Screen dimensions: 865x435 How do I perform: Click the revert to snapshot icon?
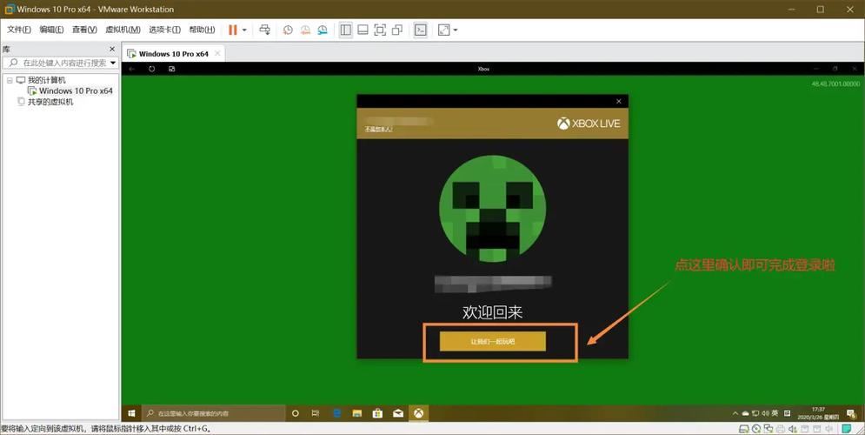(x=305, y=30)
